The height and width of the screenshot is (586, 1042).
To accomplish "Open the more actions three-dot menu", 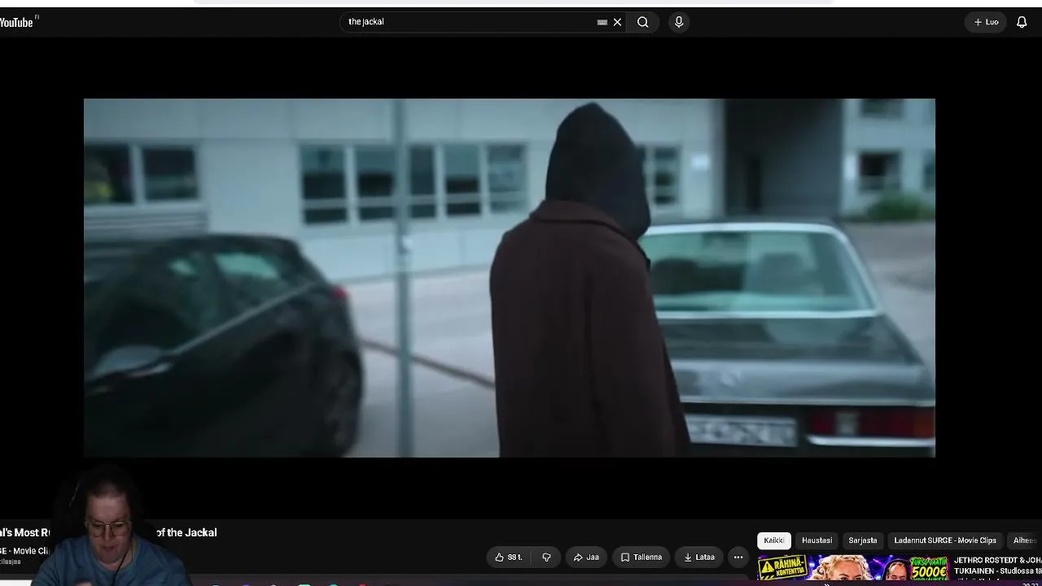I will (738, 558).
